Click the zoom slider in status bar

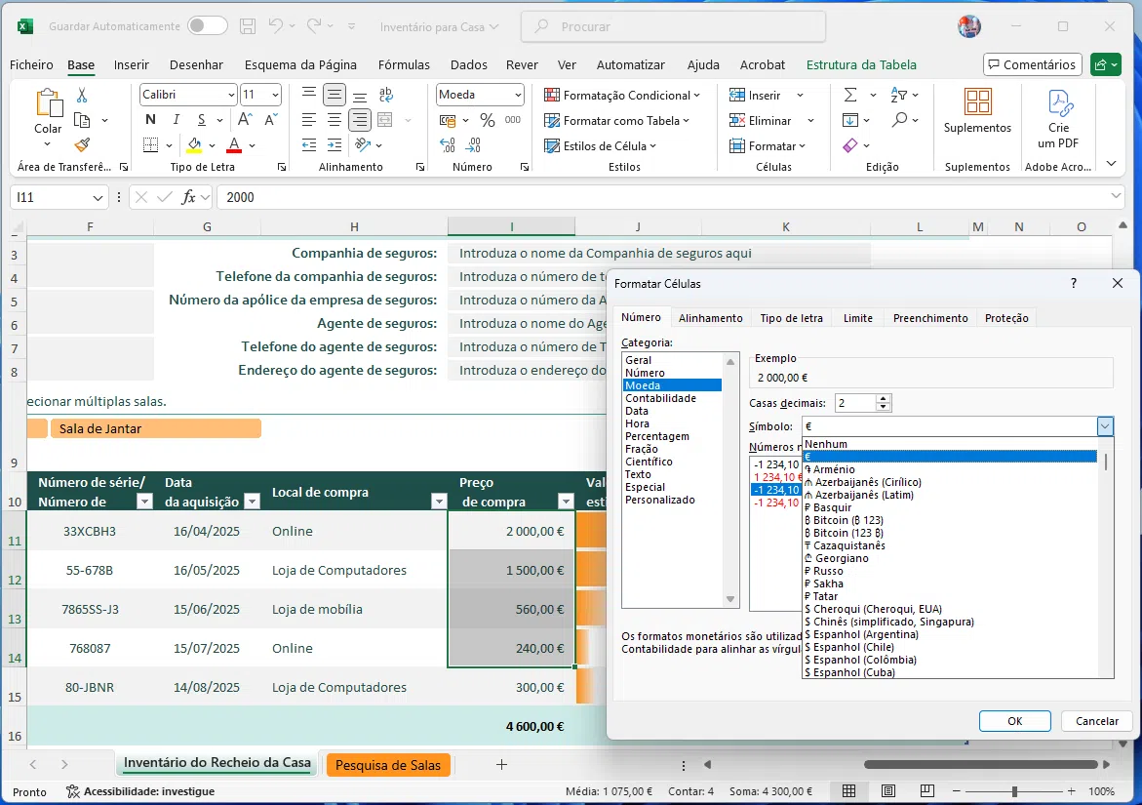[x=1014, y=791]
